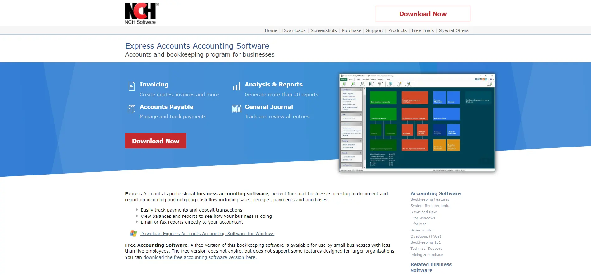This screenshot has width=591, height=275.
Task: Click 'Generate more than 20 reports' text
Action: (281, 95)
